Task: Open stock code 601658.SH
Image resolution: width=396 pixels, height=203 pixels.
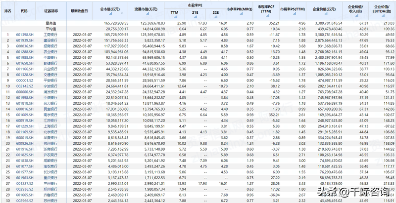Action: click(25, 63)
